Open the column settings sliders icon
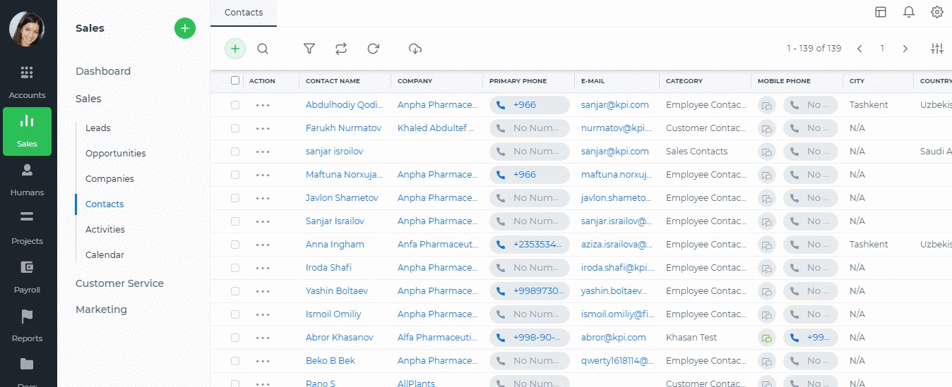The image size is (952, 387). 937,49
